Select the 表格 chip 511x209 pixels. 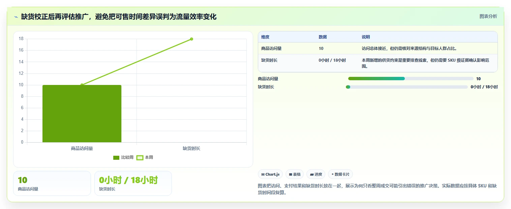[x=295, y=174]
